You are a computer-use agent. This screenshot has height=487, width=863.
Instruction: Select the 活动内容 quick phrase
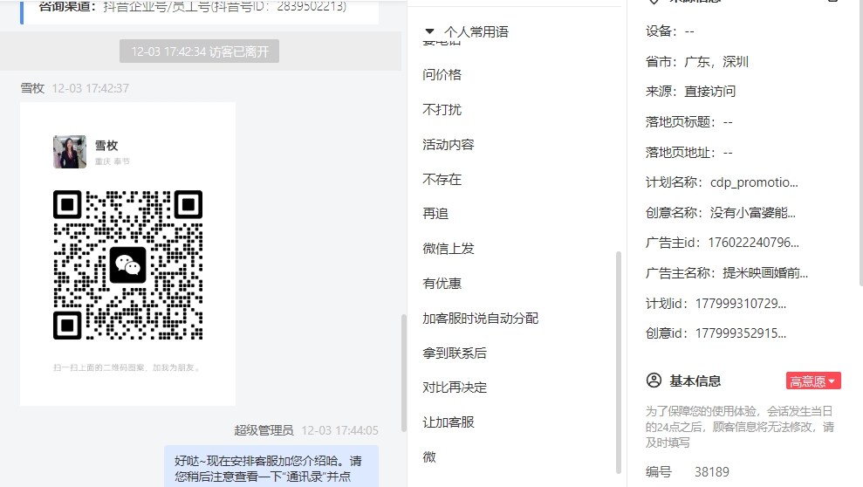pyautogui.click(x=448, y=145)
